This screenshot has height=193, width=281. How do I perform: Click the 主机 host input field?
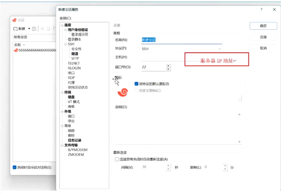click(x=163, y=57)
